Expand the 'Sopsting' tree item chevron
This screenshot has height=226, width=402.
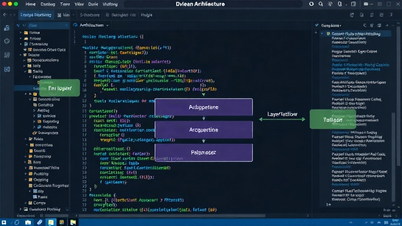[35, 122]
